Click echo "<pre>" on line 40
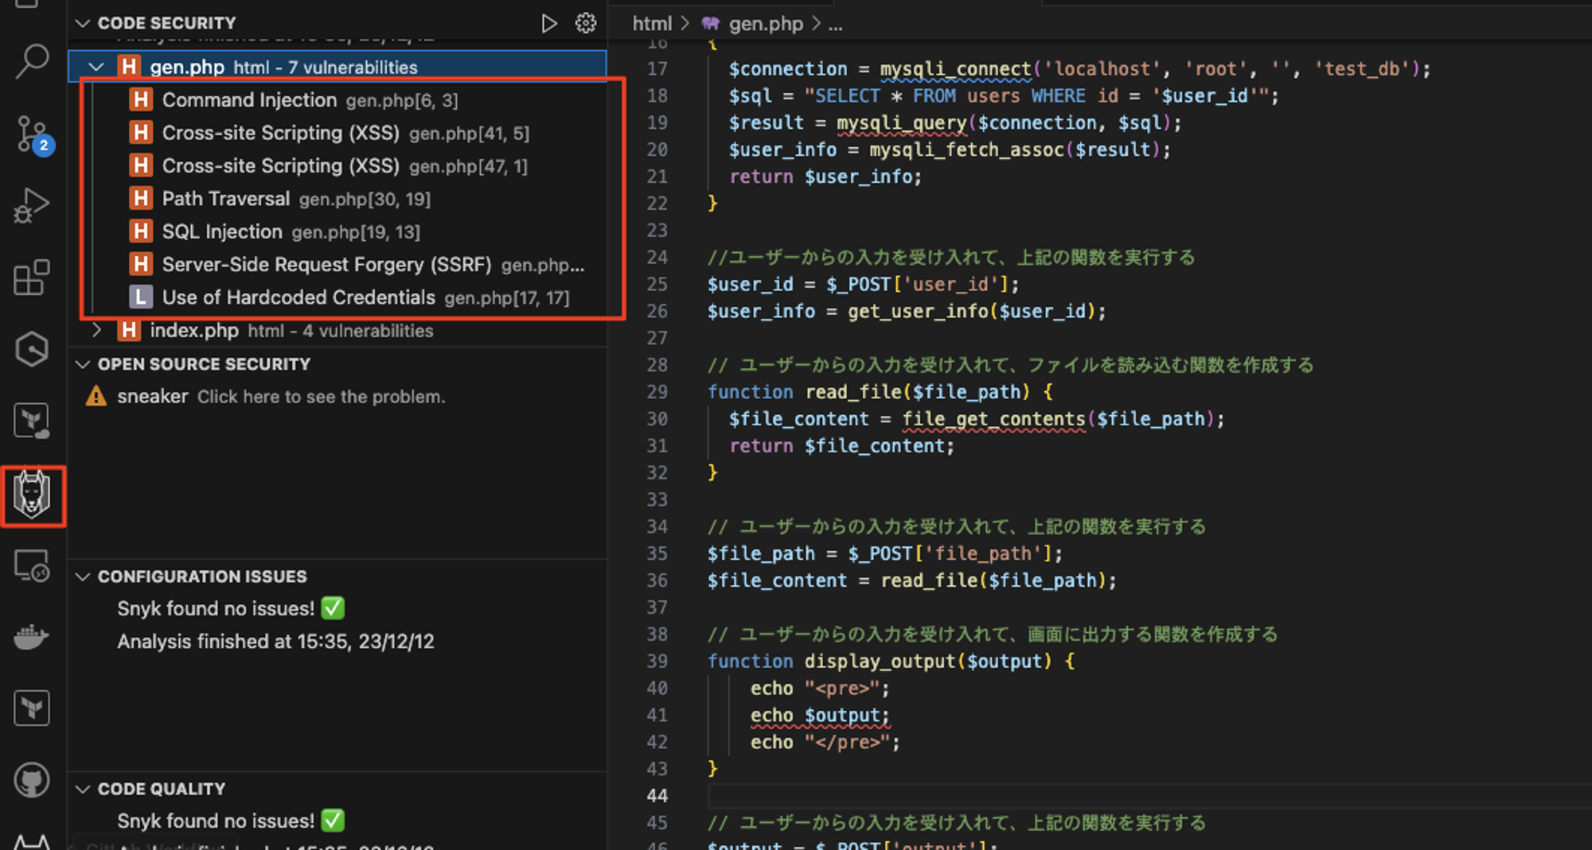The height and width of the screenshot is (850, 1592). coord(820,689)
